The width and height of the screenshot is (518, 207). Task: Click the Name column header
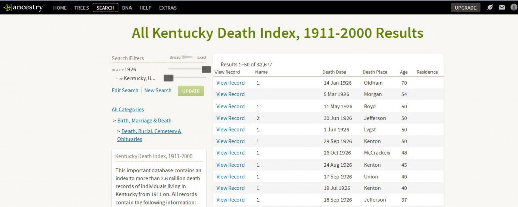pyautogui.click(x=262, y=72)
